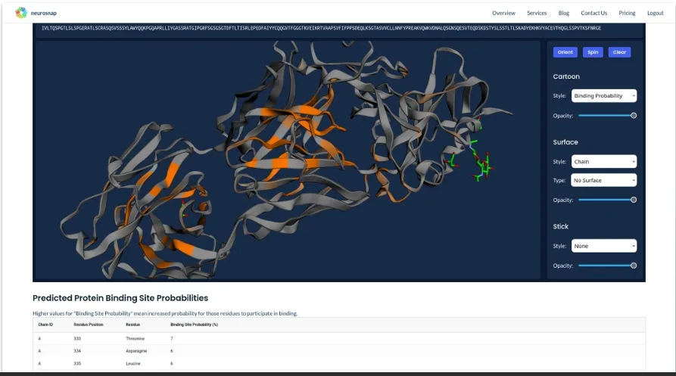Go to the Blog page

pyautogui.click(x=563, y=13)
